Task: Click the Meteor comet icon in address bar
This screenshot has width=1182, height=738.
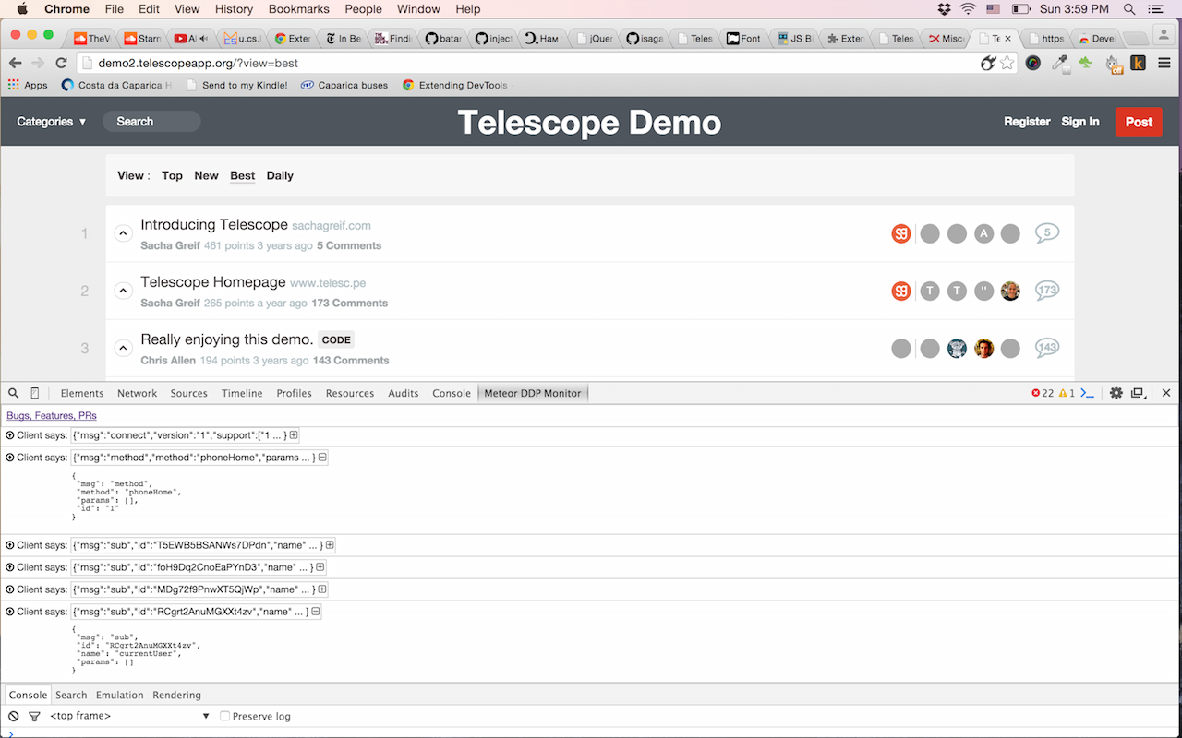Action: [x=988, y=63]
